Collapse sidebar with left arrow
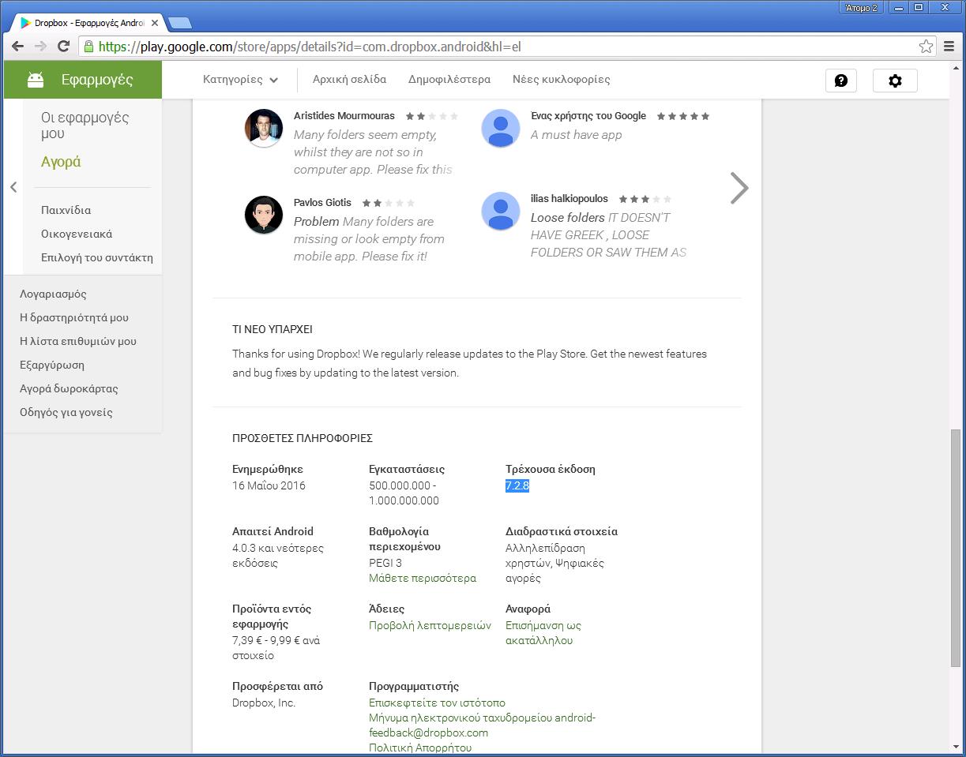The width and height of the screenshot is (966, 757). pyautogui.click(x=13, y=187)
